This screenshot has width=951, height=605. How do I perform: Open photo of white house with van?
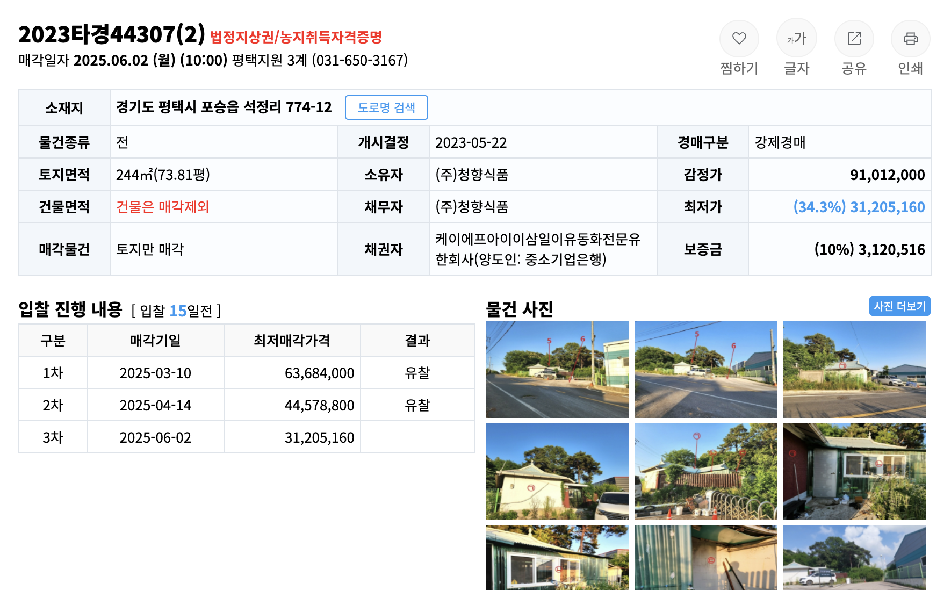(x=557, y=472)
